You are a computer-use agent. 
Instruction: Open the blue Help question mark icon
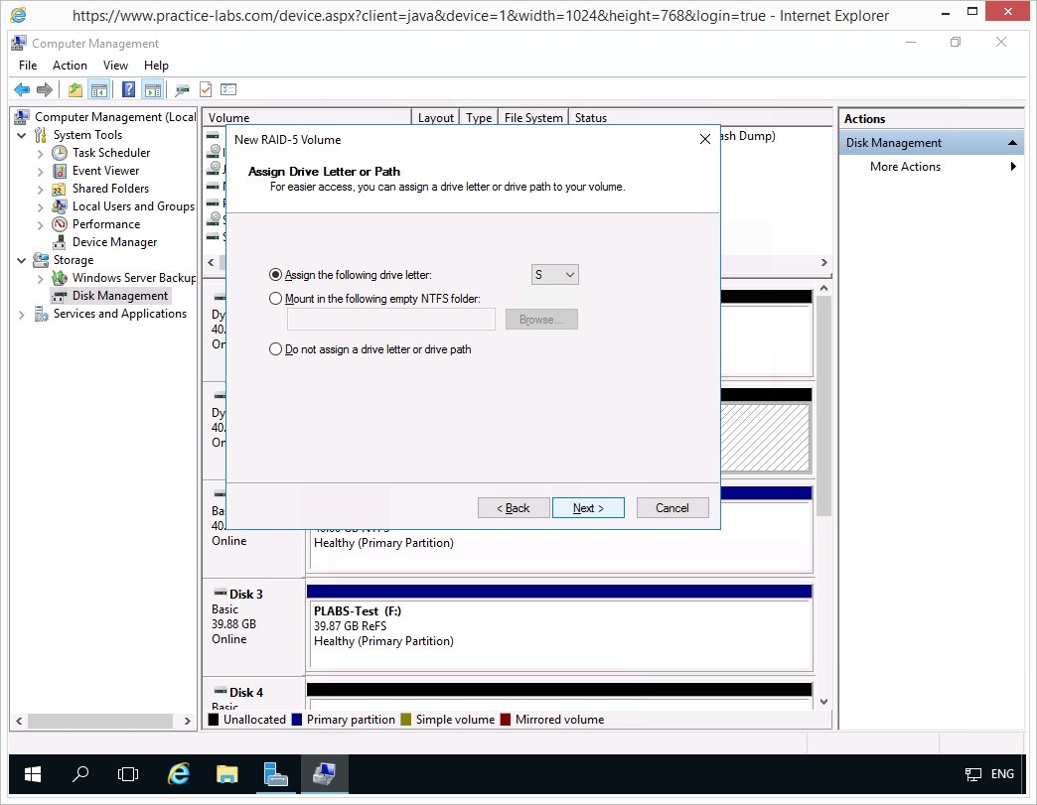pos(128,90)
